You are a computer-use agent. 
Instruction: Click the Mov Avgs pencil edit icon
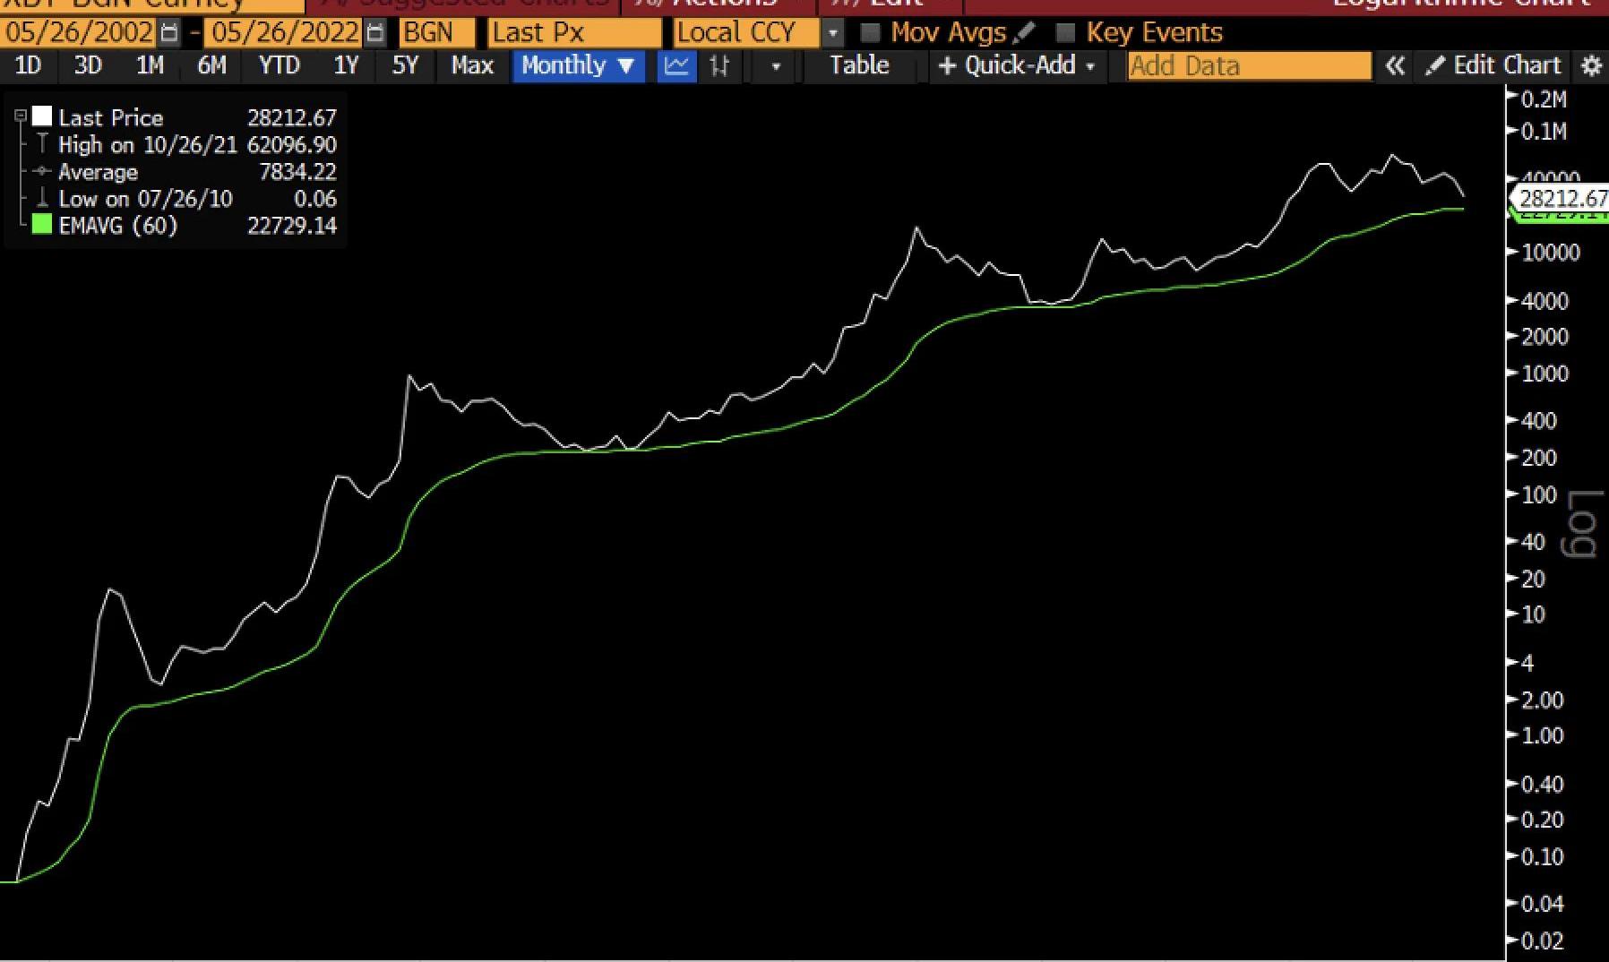coord(1024,33)
